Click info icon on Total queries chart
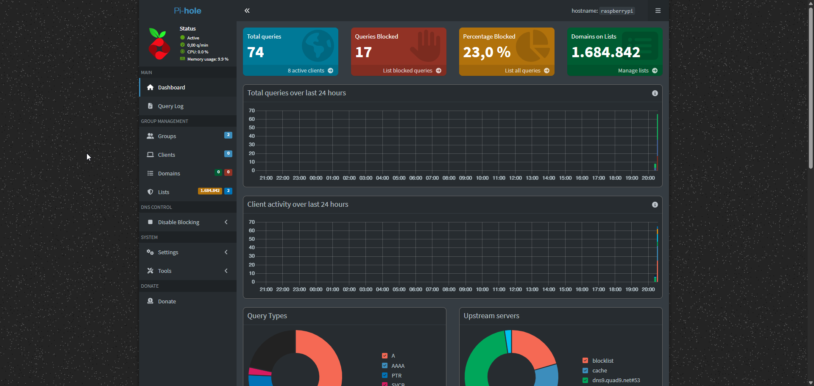The width and height of the screenshot is (814, 386). pos(655,93)
